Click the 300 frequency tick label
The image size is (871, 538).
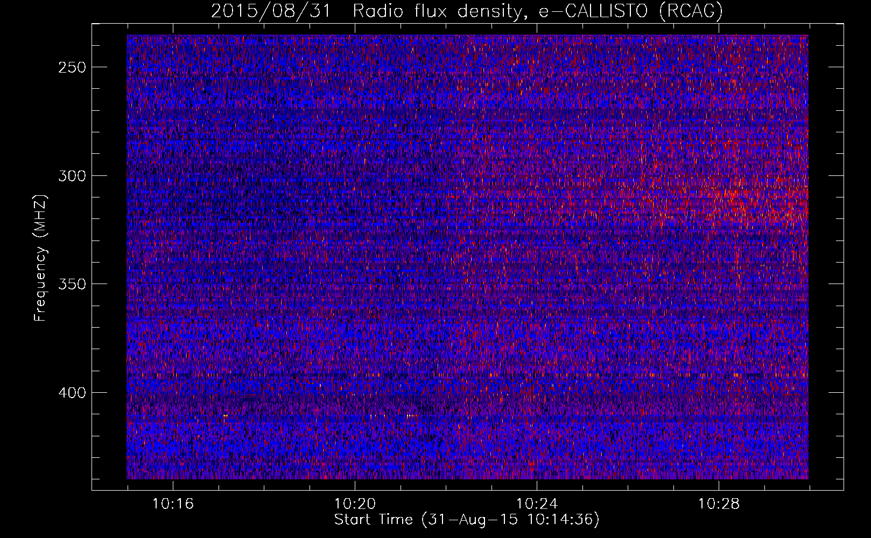(x=72, y=176)
